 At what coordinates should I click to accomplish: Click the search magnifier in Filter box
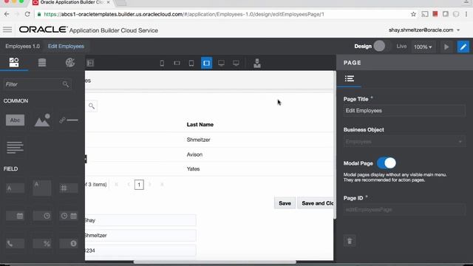coord(66,84)
